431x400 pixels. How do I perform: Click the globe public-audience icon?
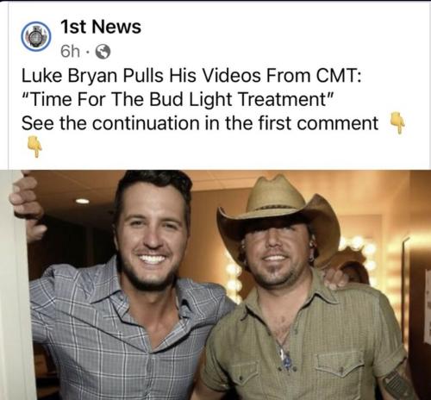[103, 52]
